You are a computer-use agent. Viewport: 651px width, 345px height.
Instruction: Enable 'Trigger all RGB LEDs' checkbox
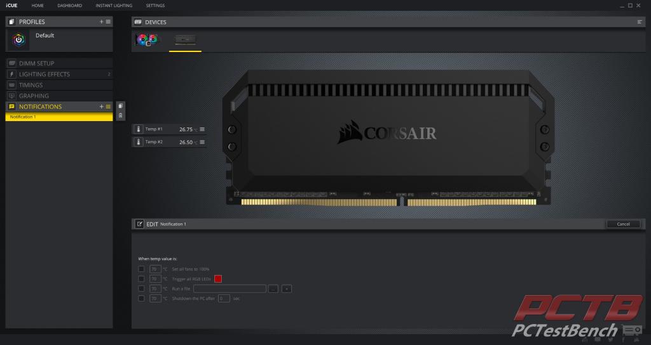click(x=141, y=279)
